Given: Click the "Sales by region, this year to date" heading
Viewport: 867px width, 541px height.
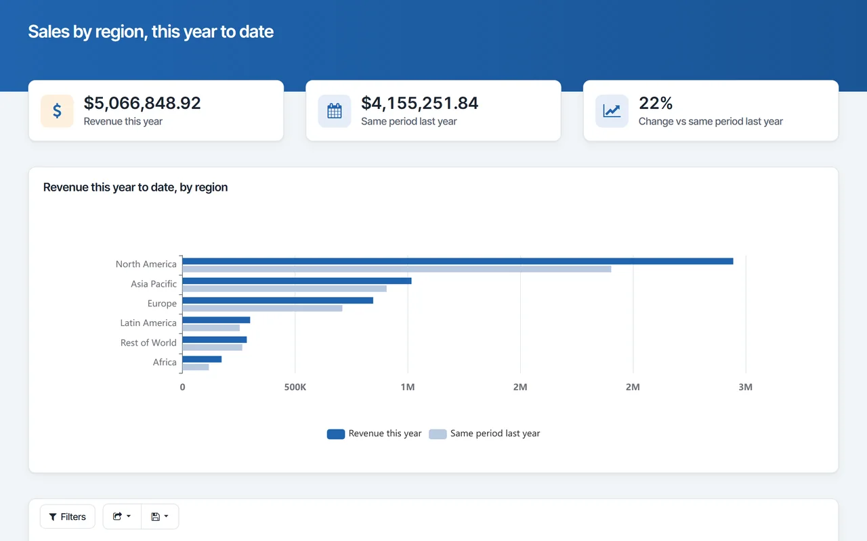Looking at the screenshot, I should [x=151, y=32].
